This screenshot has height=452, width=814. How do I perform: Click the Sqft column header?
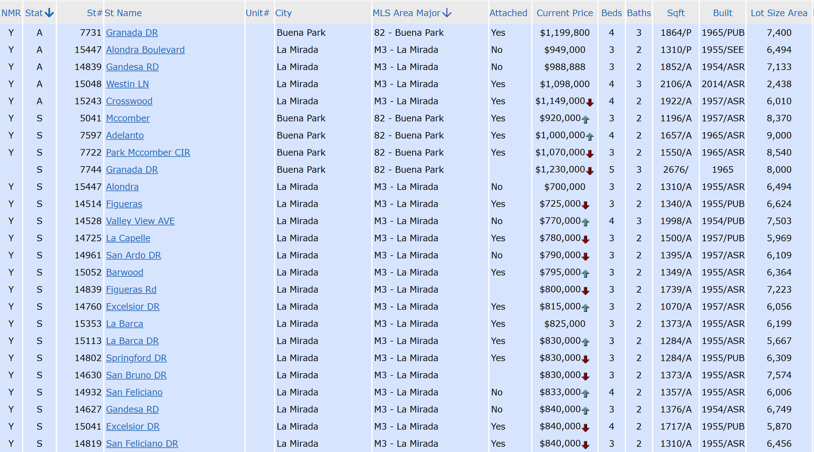click(x=676, y=13)
